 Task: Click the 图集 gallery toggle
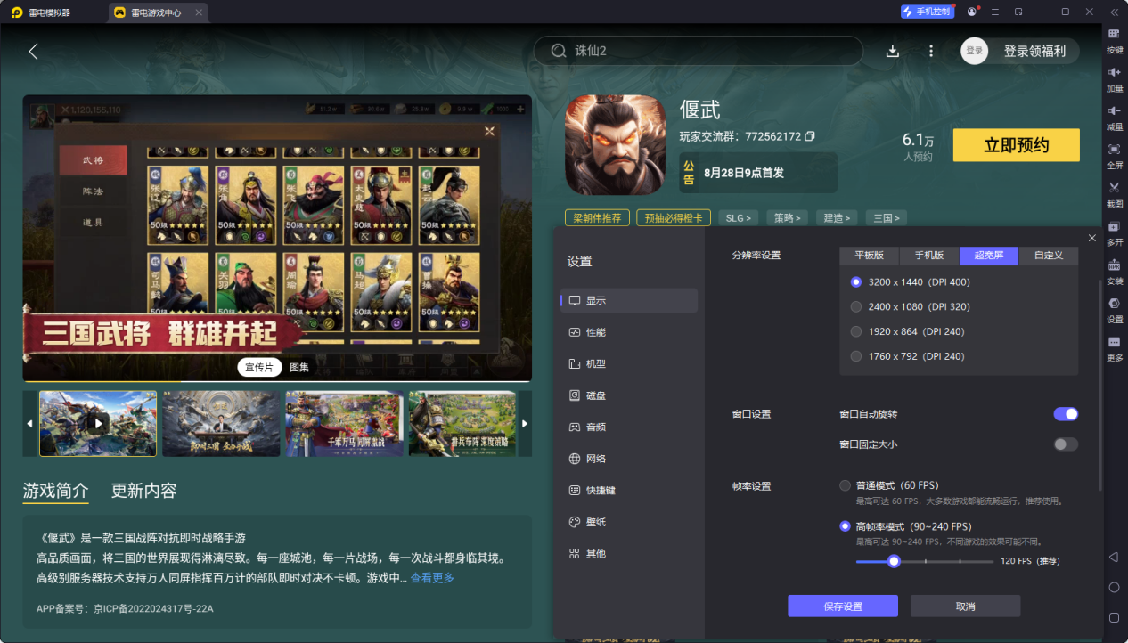(299, 368)
